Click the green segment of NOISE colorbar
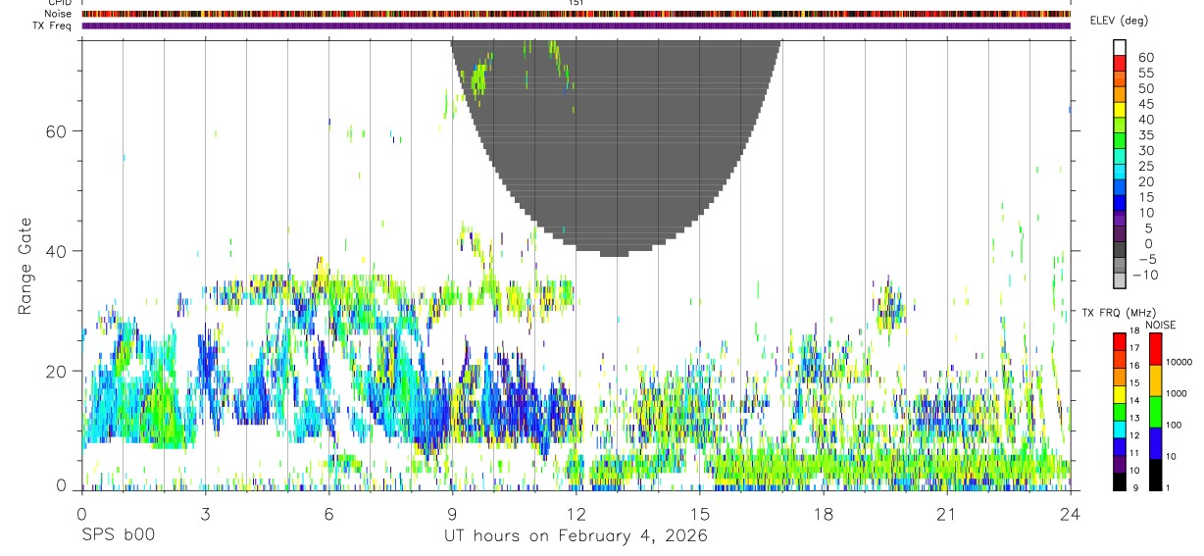This screenshot has height=556, width=1204. [x=1155, y=412]
